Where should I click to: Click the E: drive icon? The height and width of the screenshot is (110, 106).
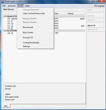point(9,28)
